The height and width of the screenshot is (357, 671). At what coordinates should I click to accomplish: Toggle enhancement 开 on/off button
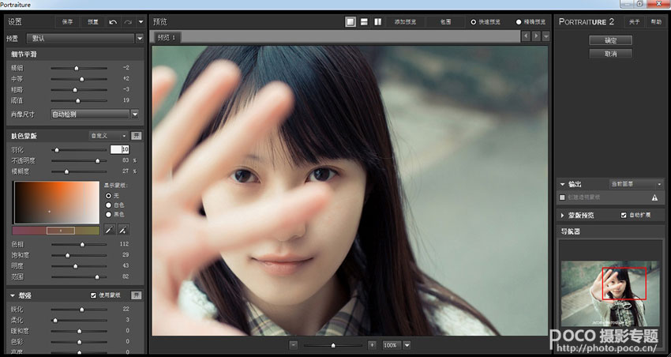[x=136, y=295]
